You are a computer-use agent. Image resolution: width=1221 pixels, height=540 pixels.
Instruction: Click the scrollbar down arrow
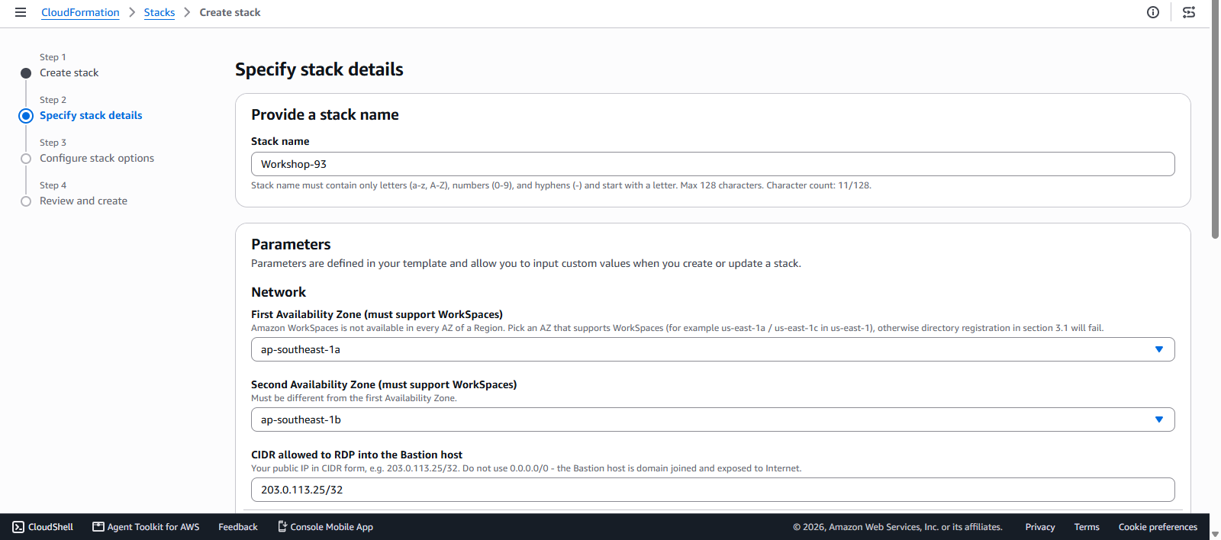click(x=1215, y=534)
